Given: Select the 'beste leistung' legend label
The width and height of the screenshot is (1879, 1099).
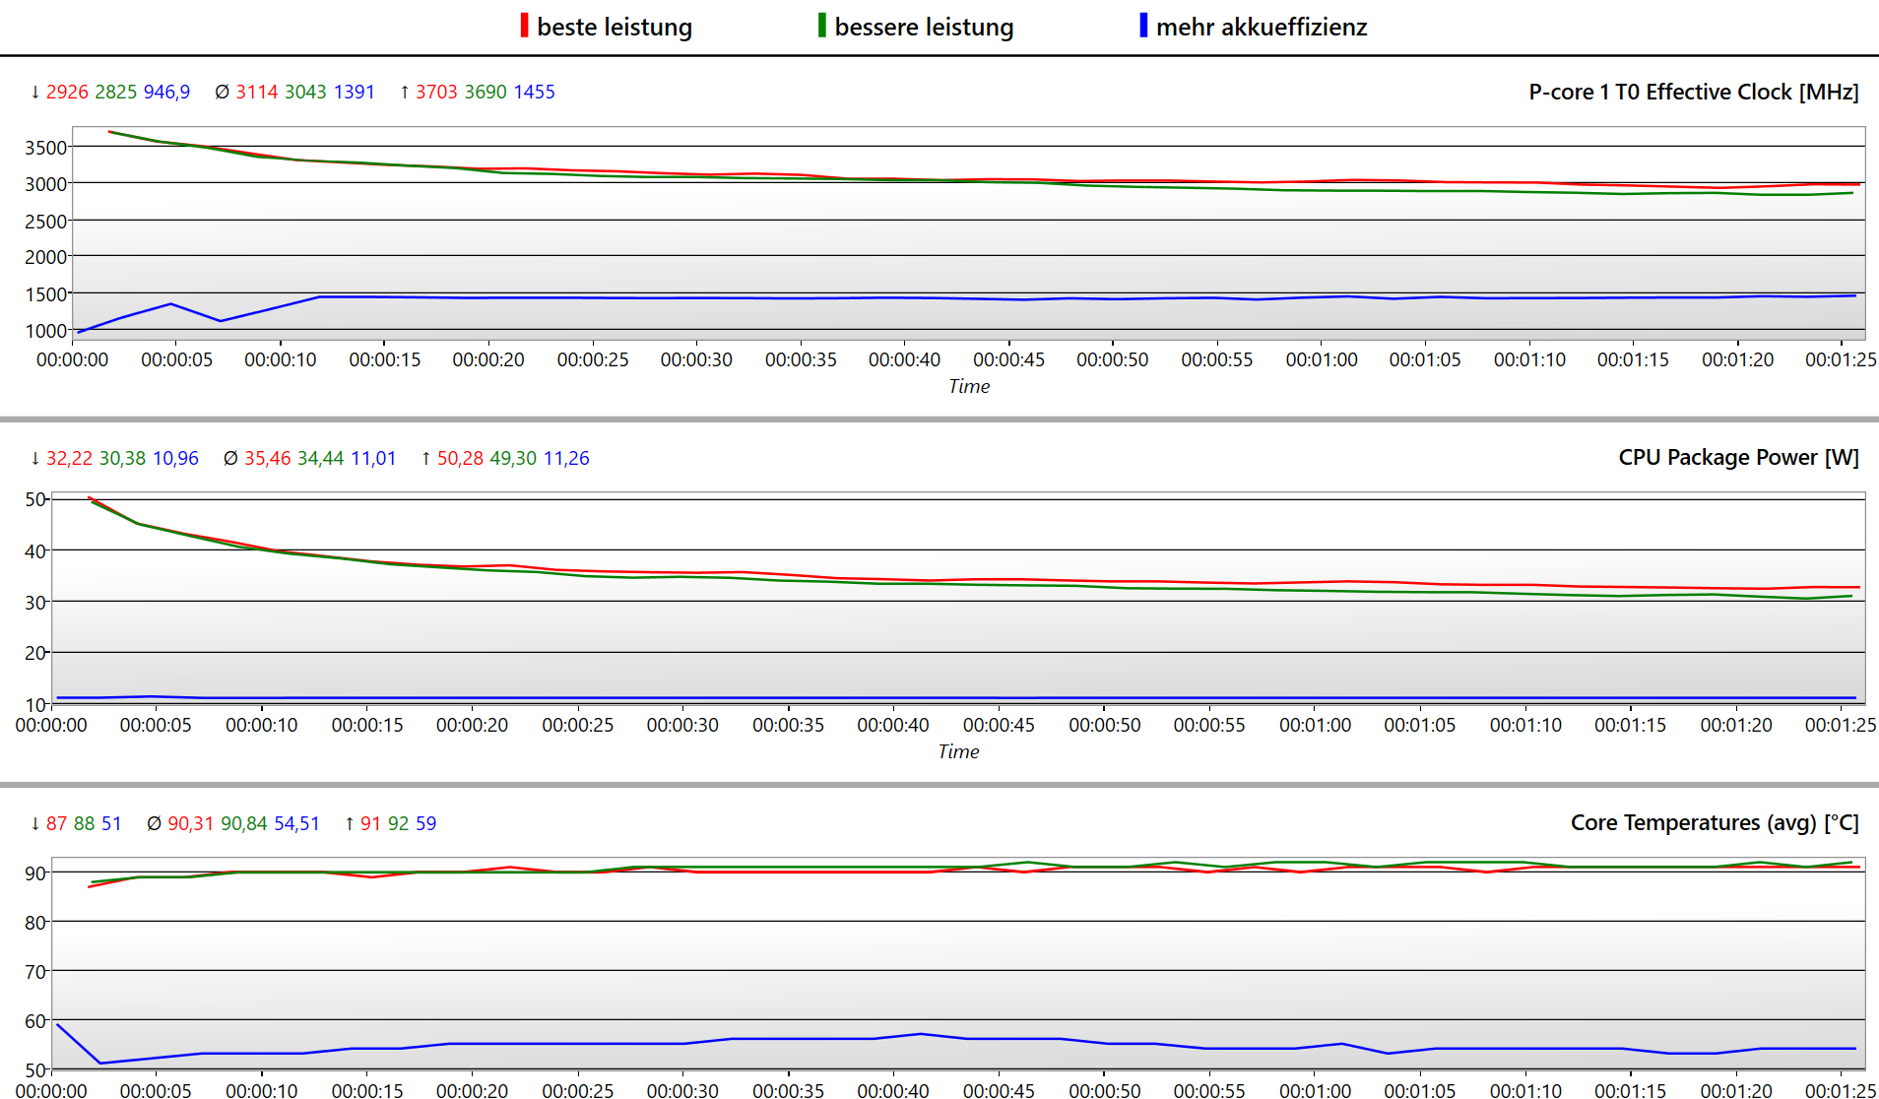Looking at the screenshot, I should point(615,27).
